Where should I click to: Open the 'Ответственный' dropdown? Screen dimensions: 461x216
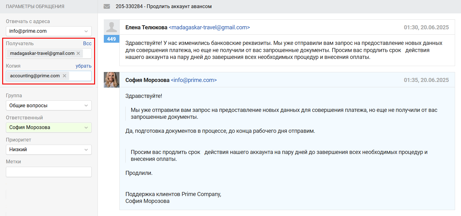point(49,127)
